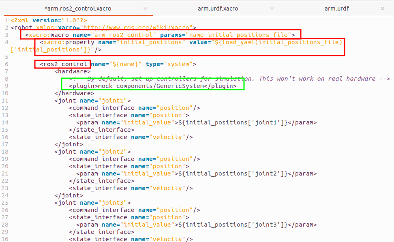
Task: Switch to the arm.urdf tab
Action: click(x=336, y=9)
